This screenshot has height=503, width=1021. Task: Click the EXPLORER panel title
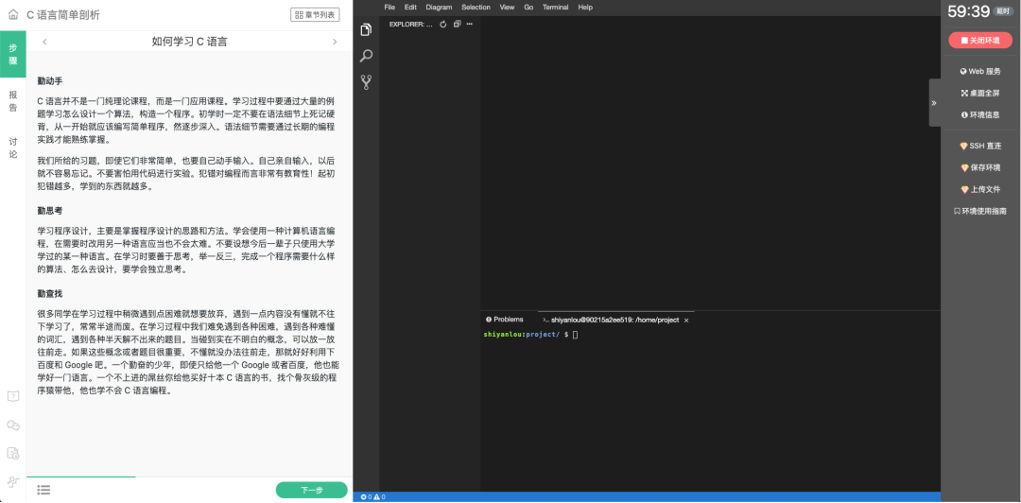coord(411,24)
